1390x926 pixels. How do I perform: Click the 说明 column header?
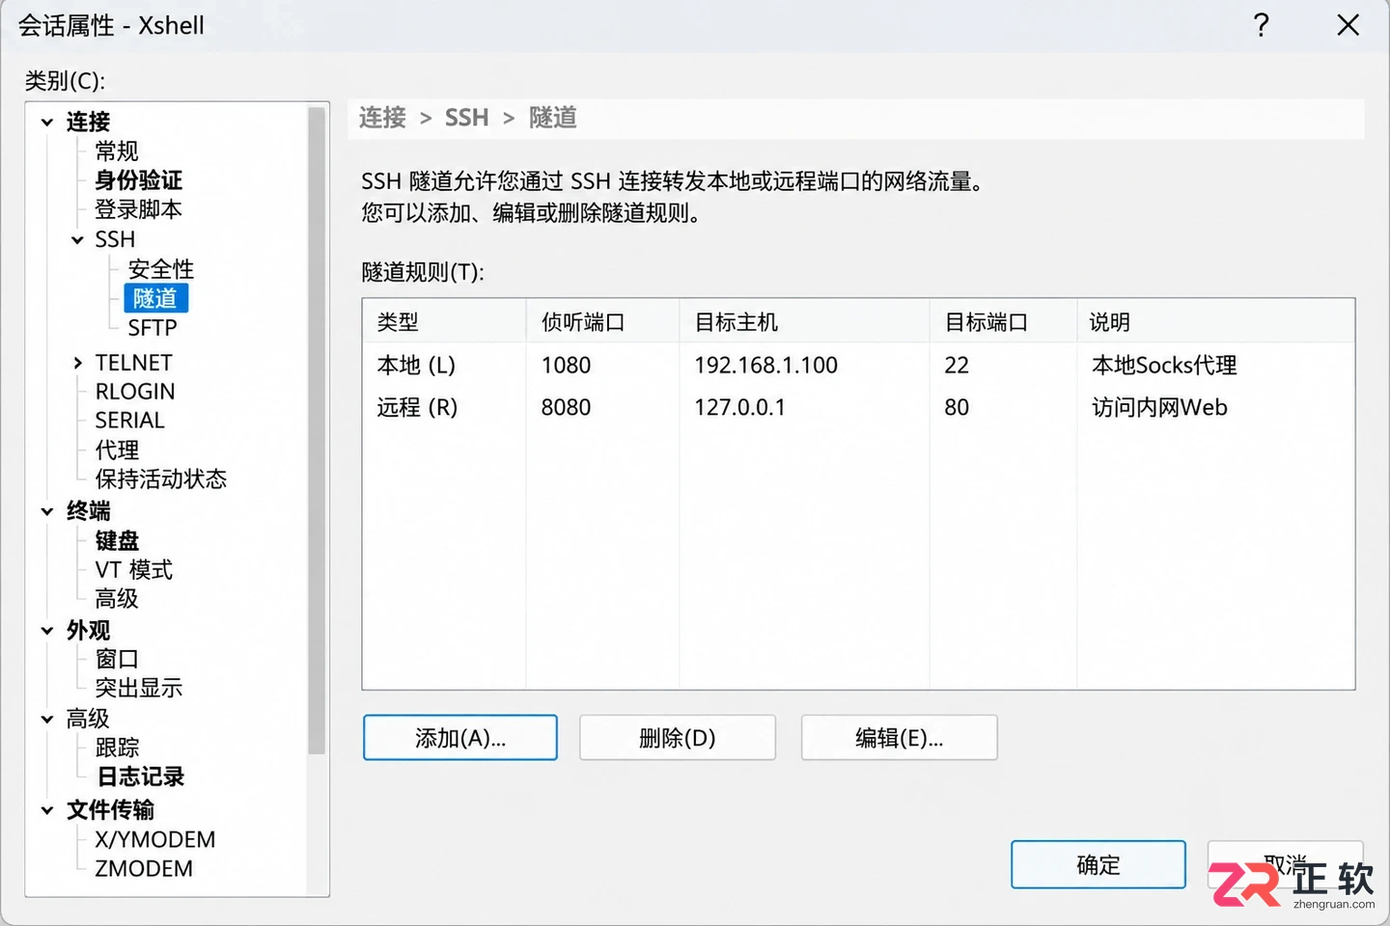click(1216, 322)
